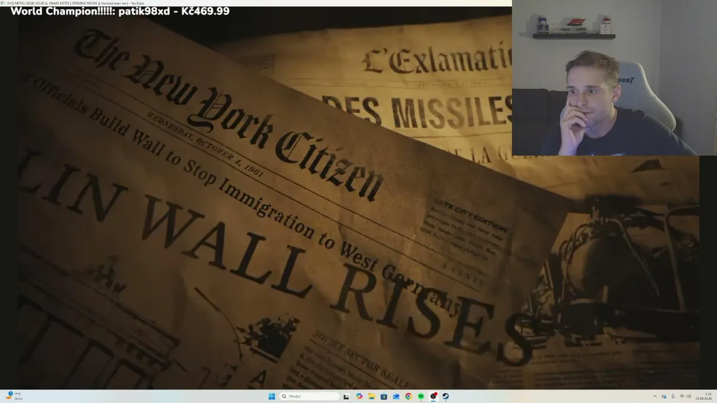Open Microsoft Store from the taskbar
Viewport: 717px width, 403px height.
[384, 396]
